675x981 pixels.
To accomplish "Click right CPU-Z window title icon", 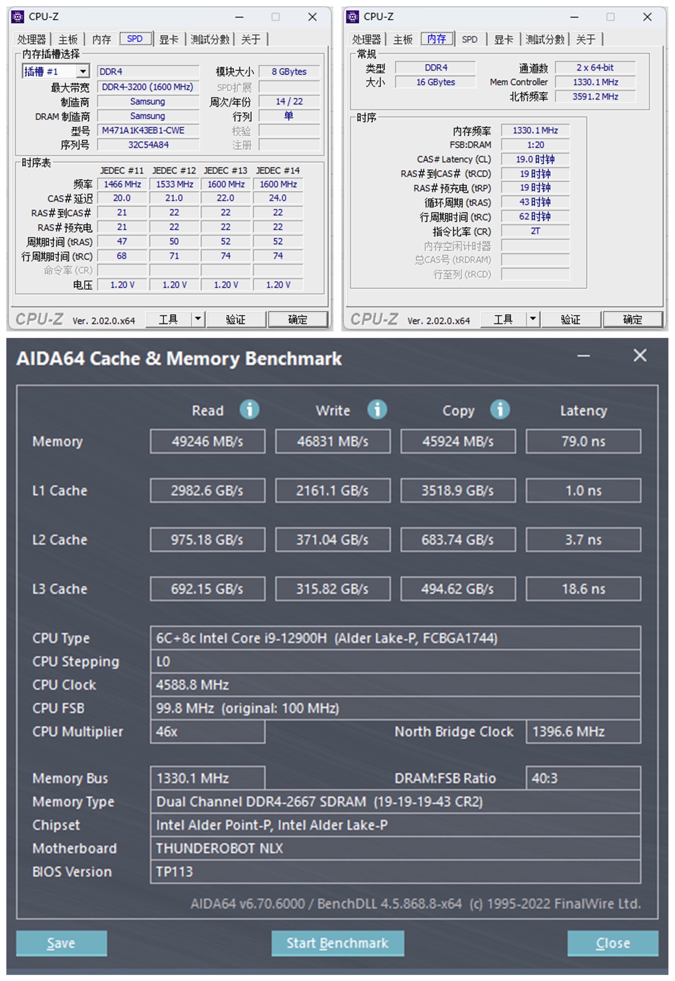I will point(352,17).
